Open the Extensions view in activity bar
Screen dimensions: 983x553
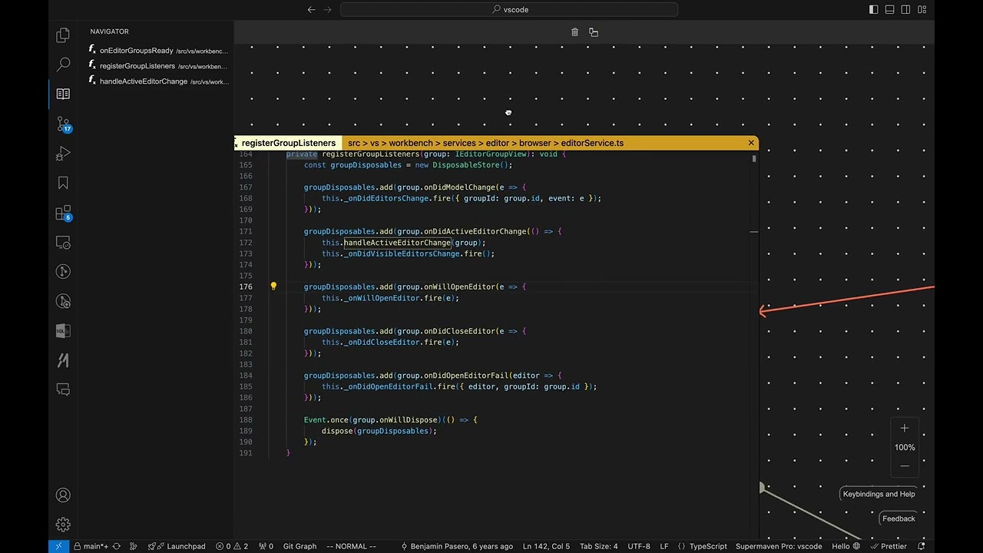coord(63,213)
